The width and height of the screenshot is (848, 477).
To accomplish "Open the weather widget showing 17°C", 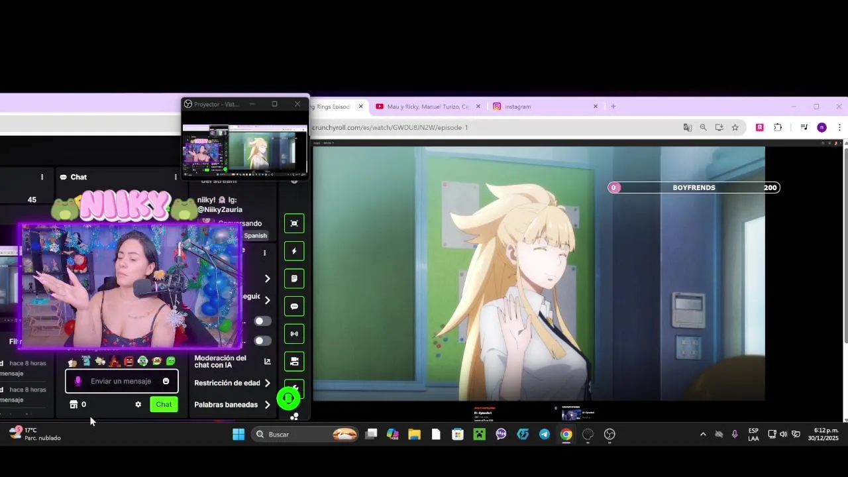I will tap(34, 434).
